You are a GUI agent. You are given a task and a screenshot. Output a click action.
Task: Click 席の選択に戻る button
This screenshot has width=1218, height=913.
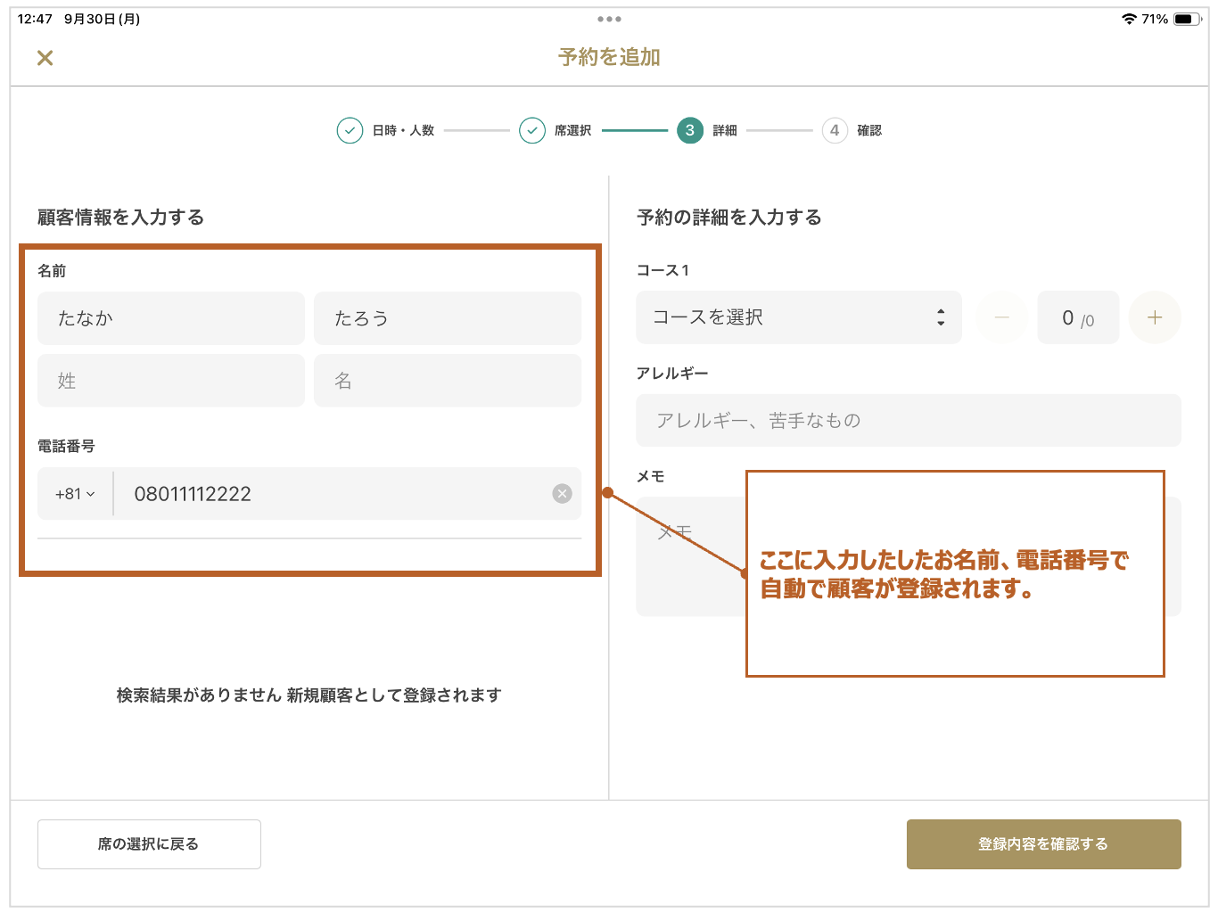click(149, 844)
